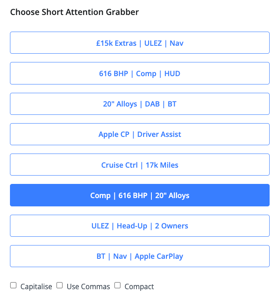
Task: Click the highlighted 'Comp | 616 BHP | 20" Alloys' button
Action: [x=140, y=195]
